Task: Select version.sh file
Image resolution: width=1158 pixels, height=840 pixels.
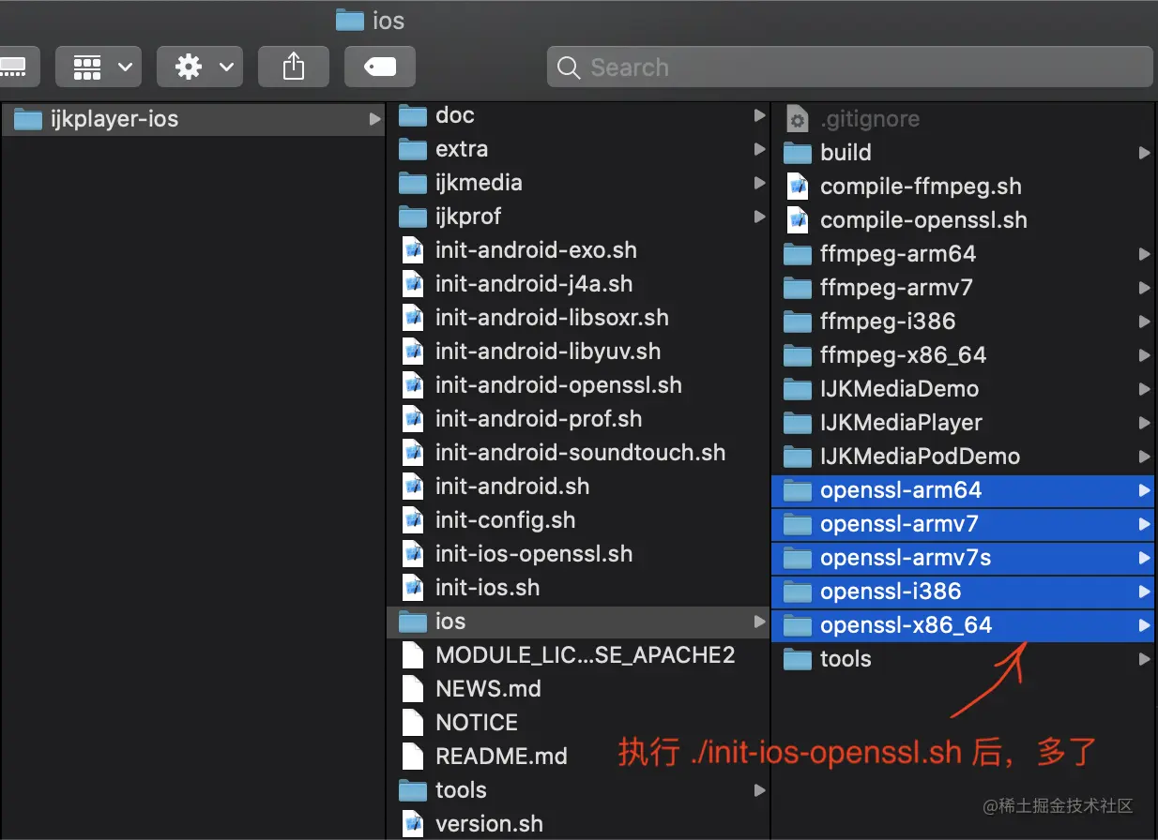Action: [578, 824]
